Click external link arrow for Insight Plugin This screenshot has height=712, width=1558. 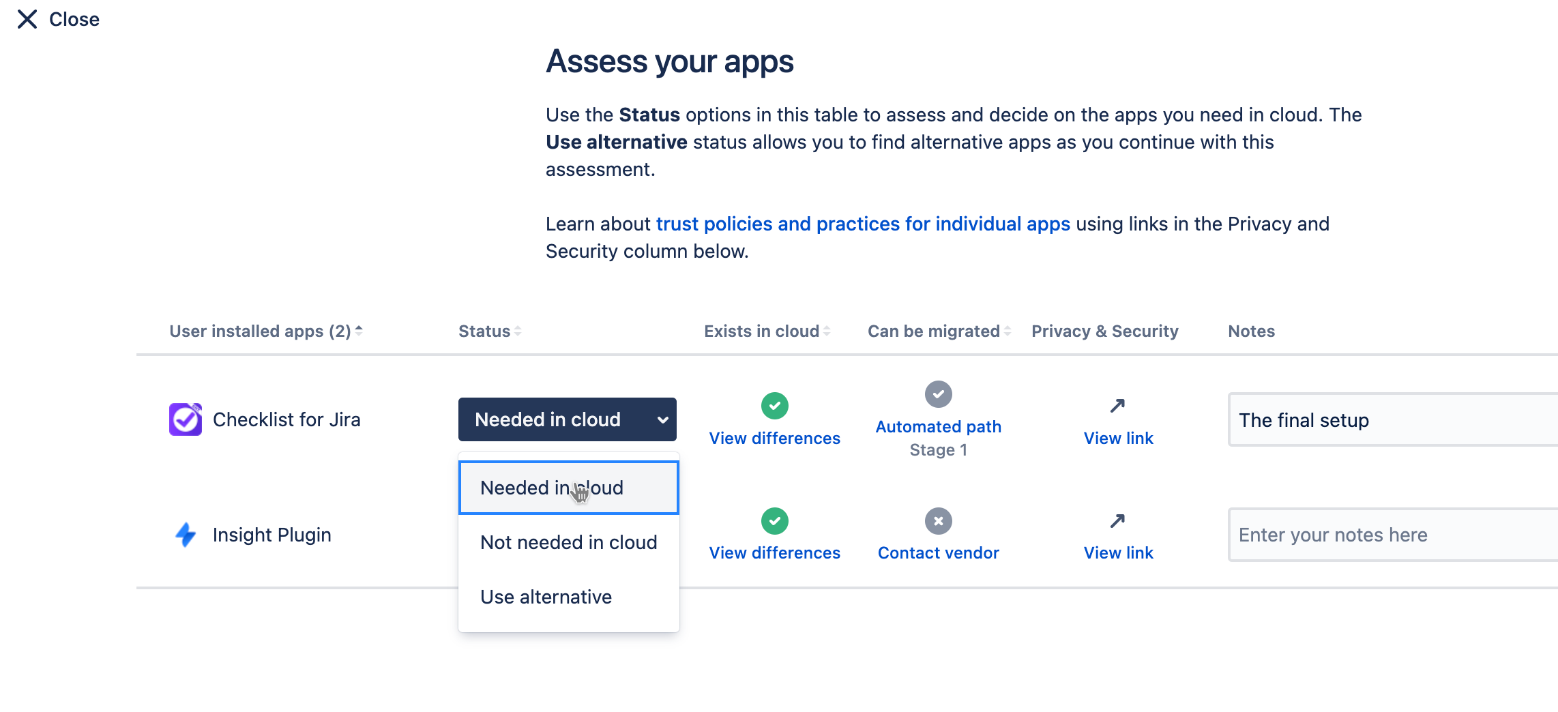pos(1117,521)
